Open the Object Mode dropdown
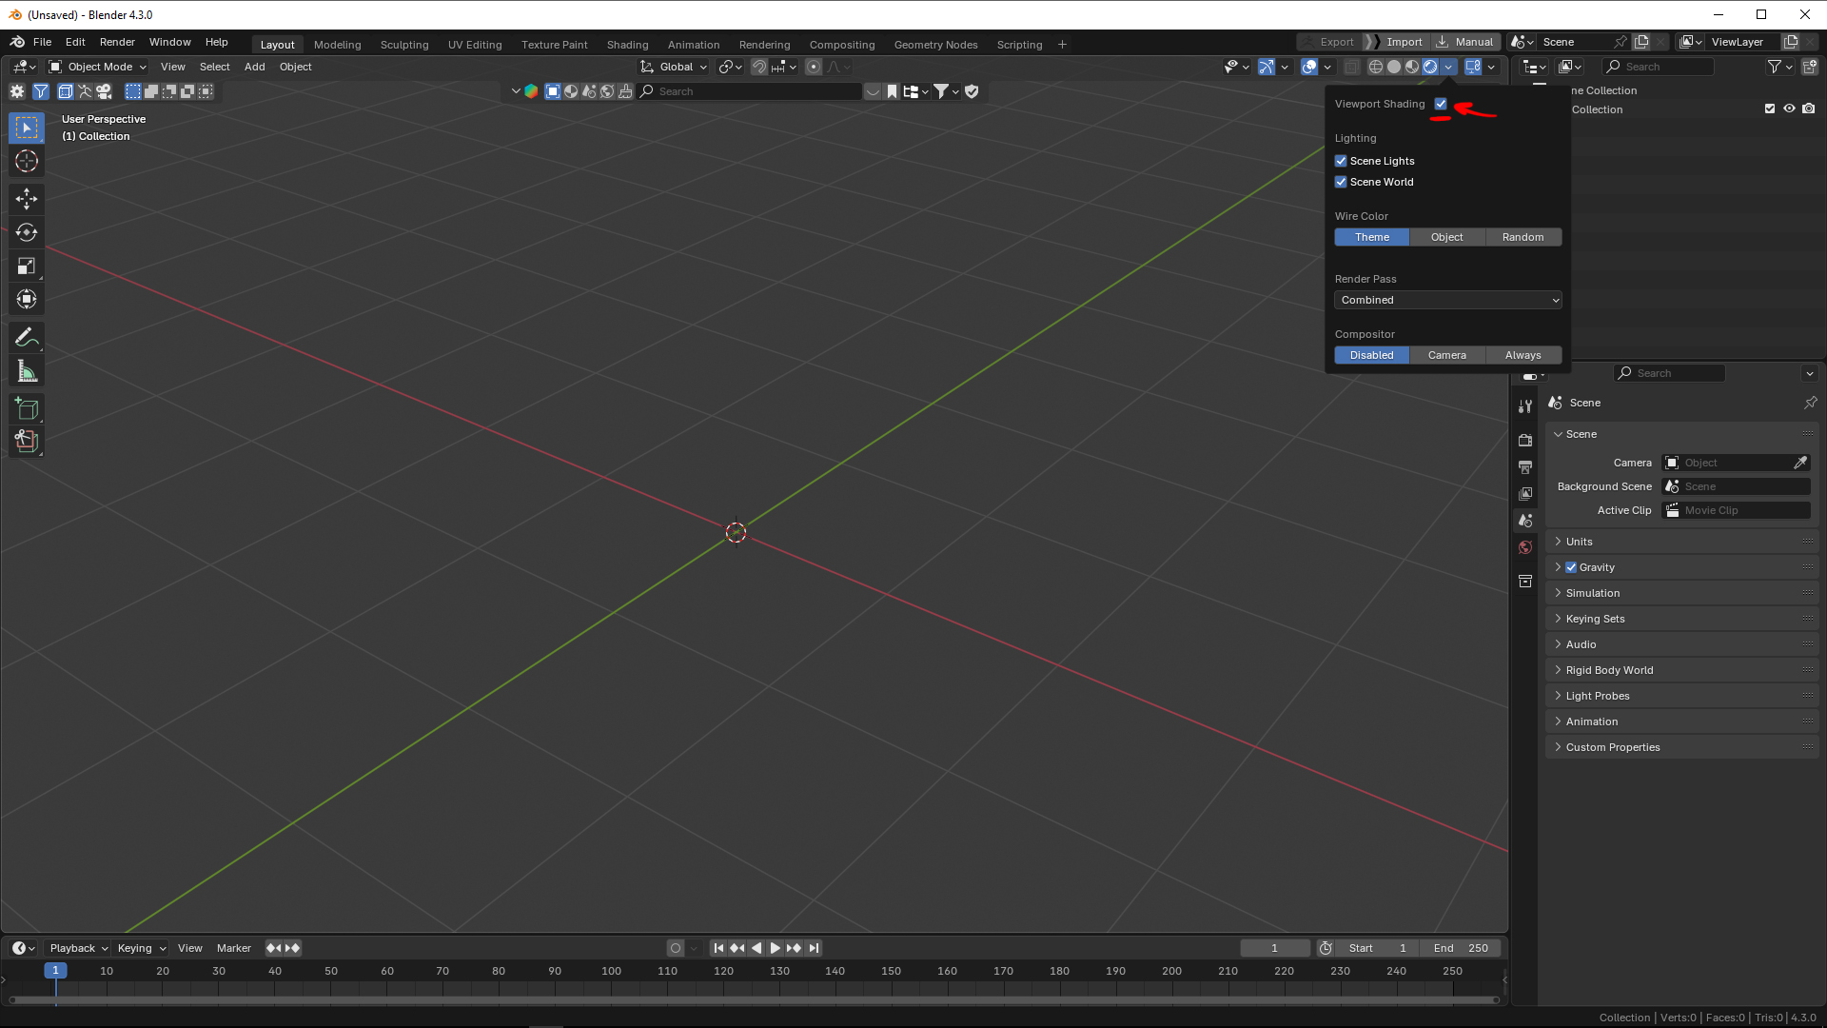Viewport: 1827px width, 1028px height. (97, 67)
